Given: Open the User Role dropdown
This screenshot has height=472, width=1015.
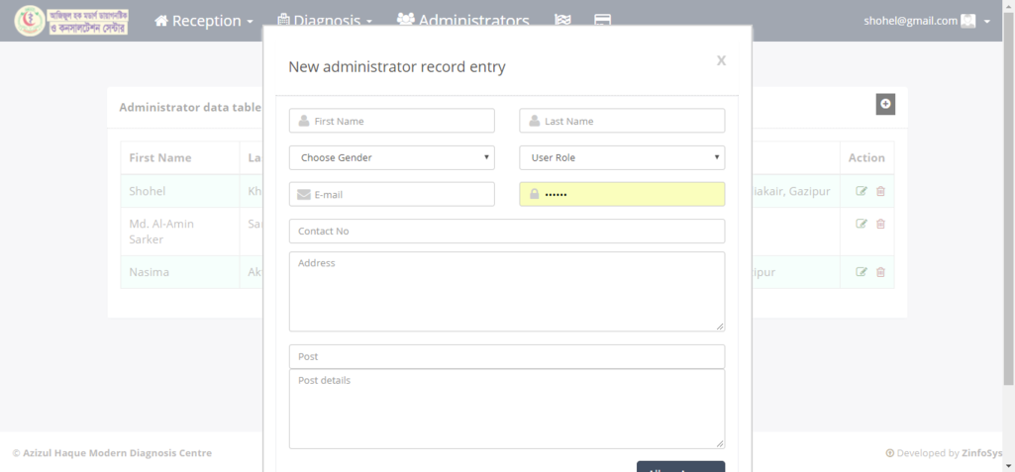Looking at the screenshot, I should coord(622,157).
